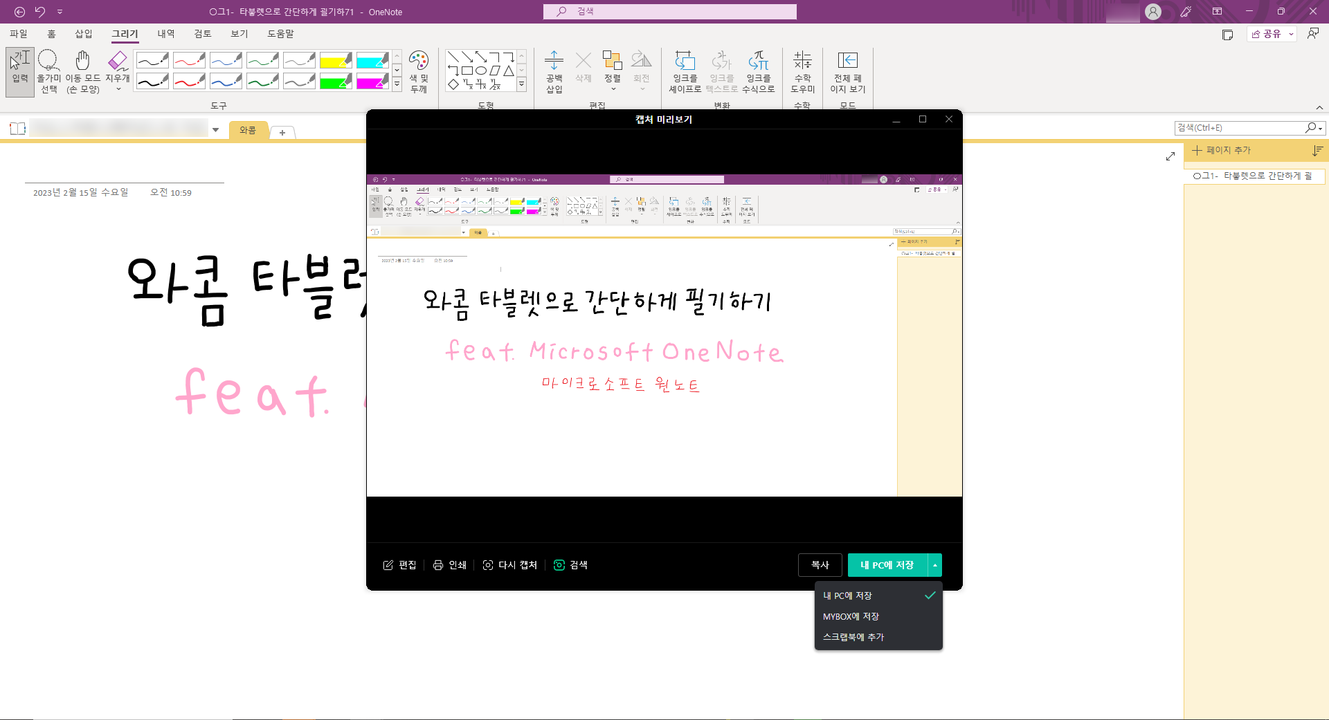Select the Type (입력) cursor tool
The image size is (1329, 720).
[x=20, y=72]
